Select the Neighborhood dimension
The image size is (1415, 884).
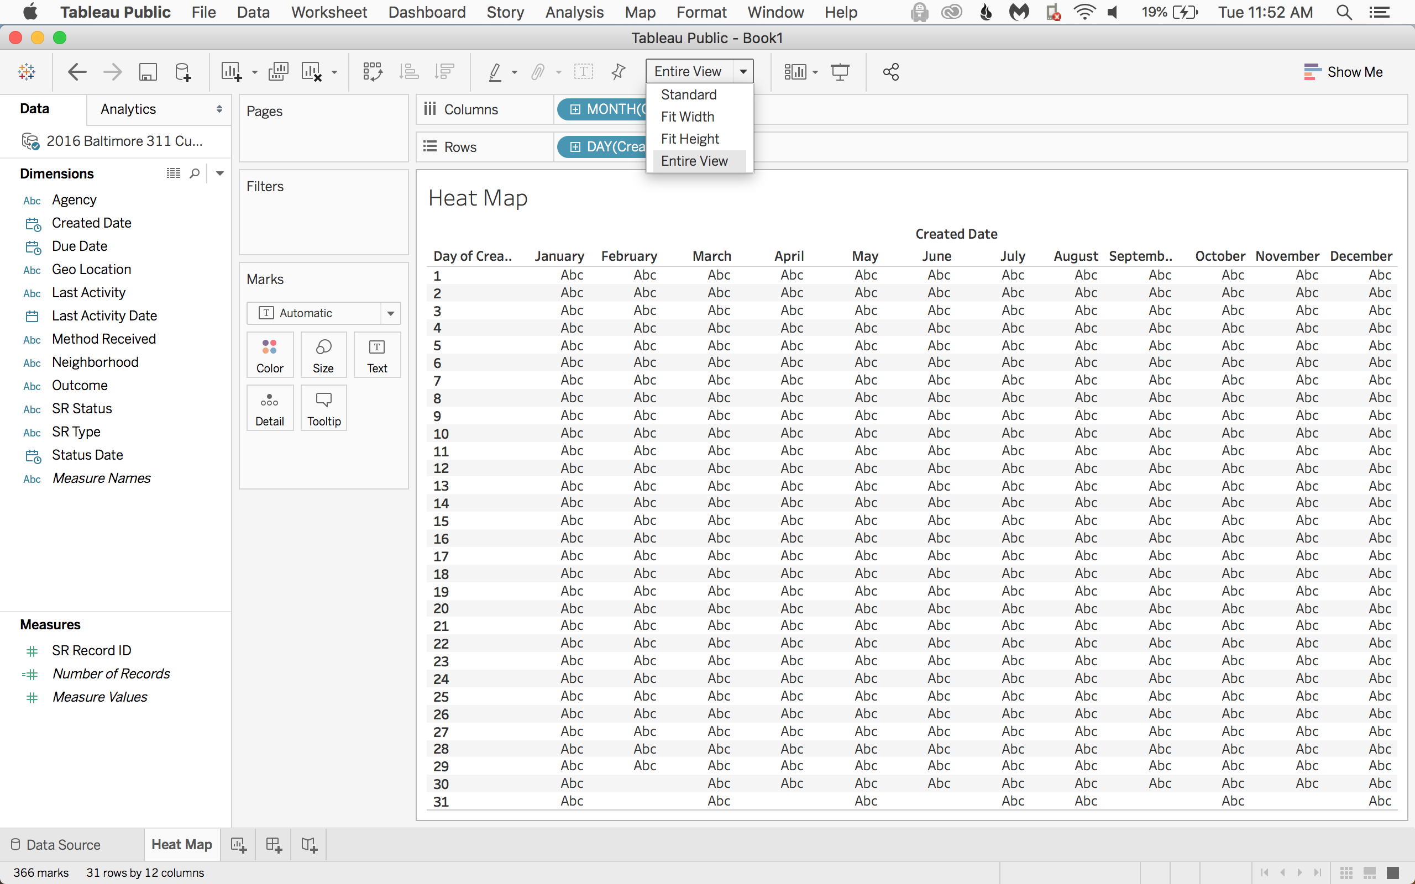95,362
